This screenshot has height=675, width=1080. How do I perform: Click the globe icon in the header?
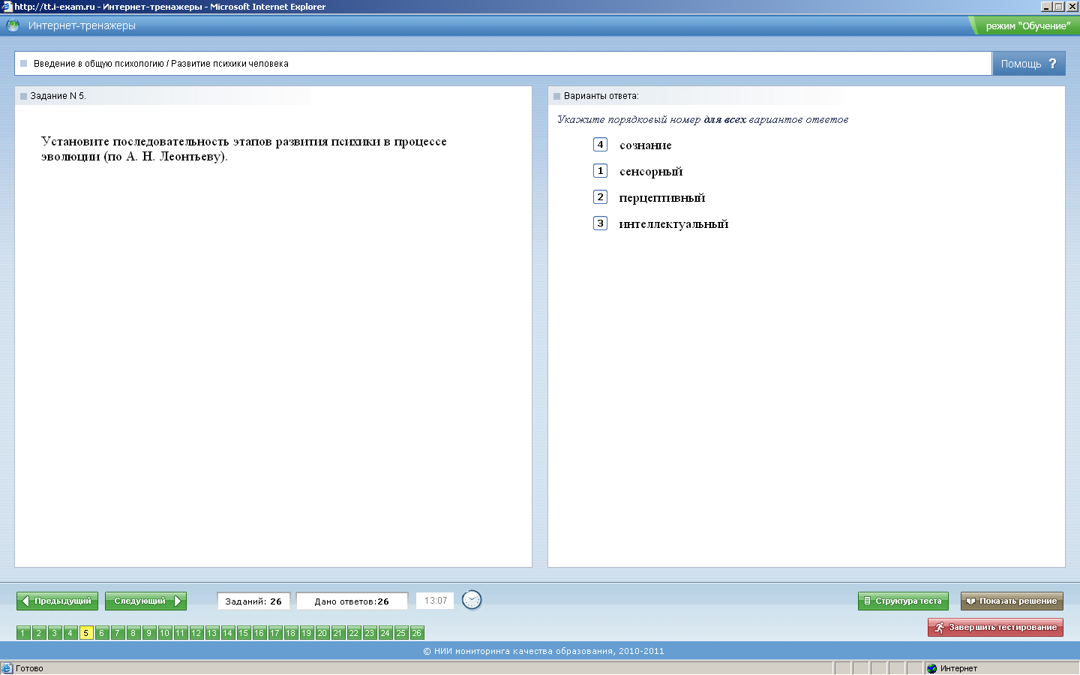click(13, 25)
